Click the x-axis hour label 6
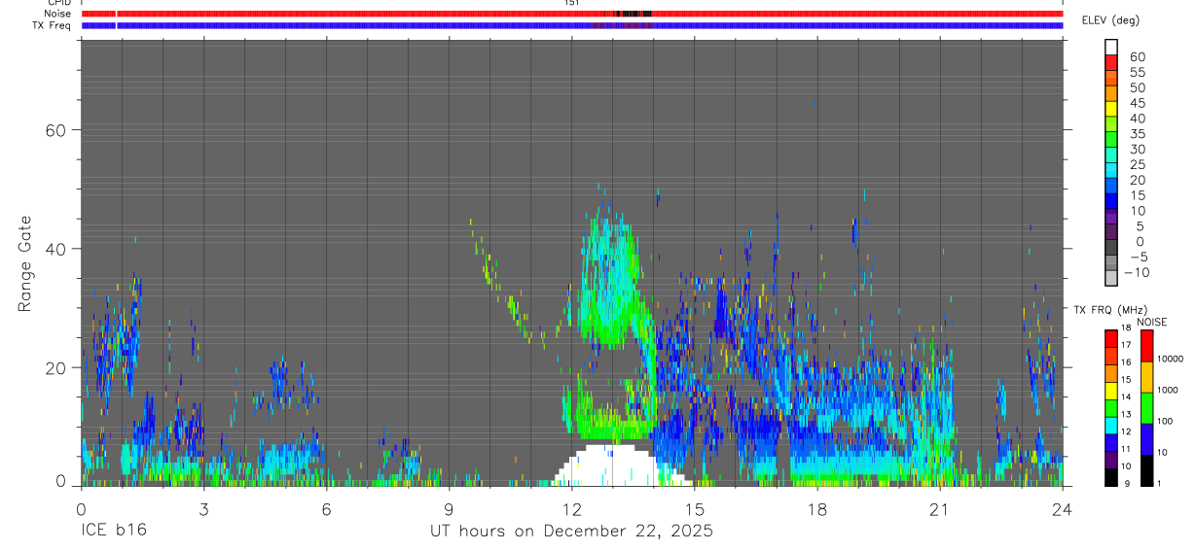This screenshot has width=1195, height=551. point(326,508)
